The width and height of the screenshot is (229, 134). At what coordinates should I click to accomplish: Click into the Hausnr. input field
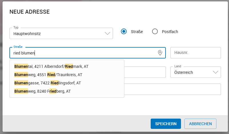(196, 53)
